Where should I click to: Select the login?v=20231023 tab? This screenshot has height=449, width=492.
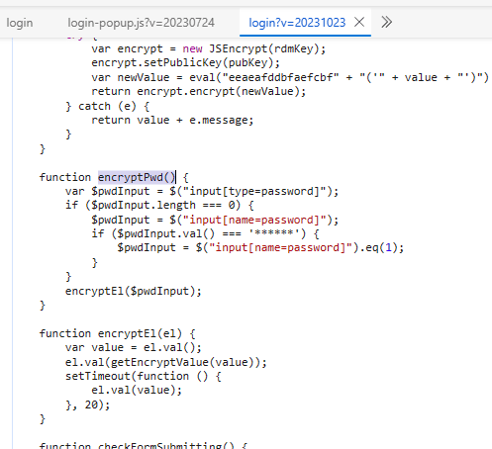[297, 23]
